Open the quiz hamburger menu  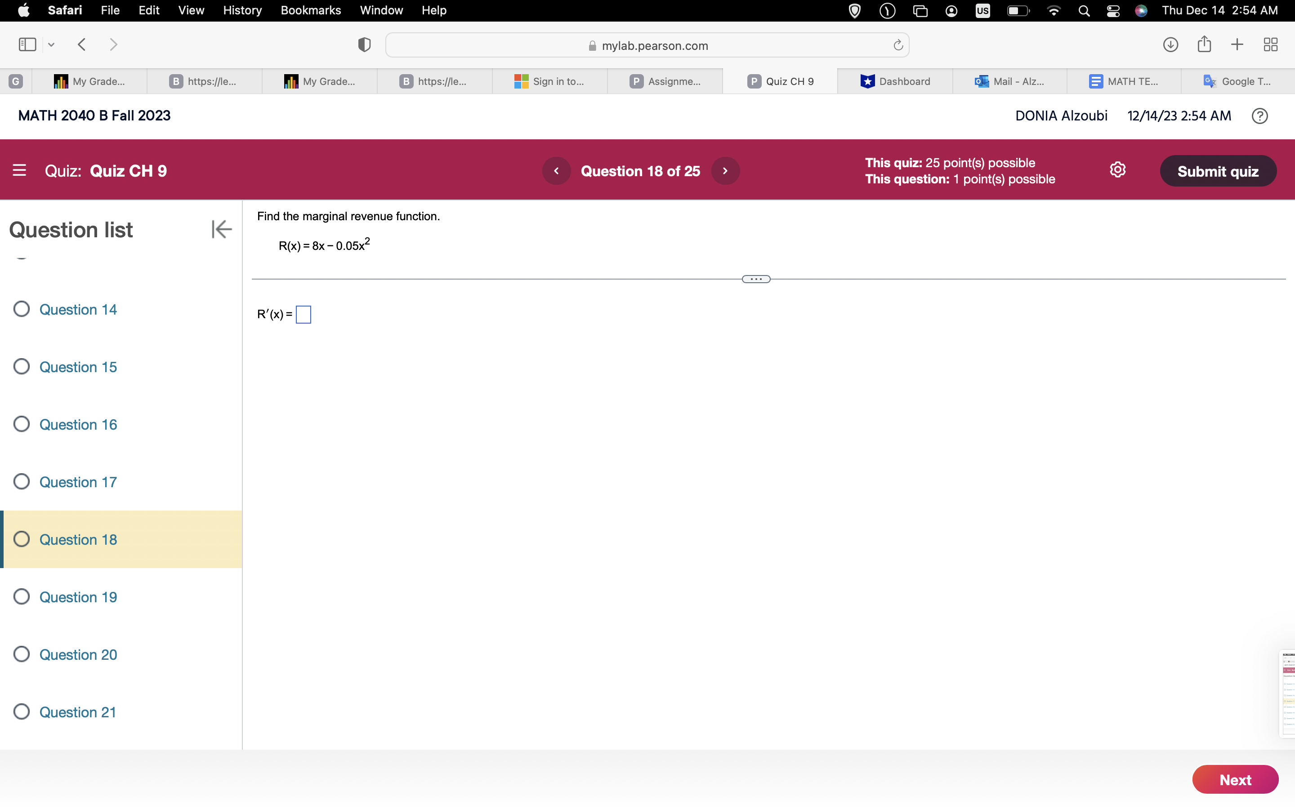click(x=20, y=170)
